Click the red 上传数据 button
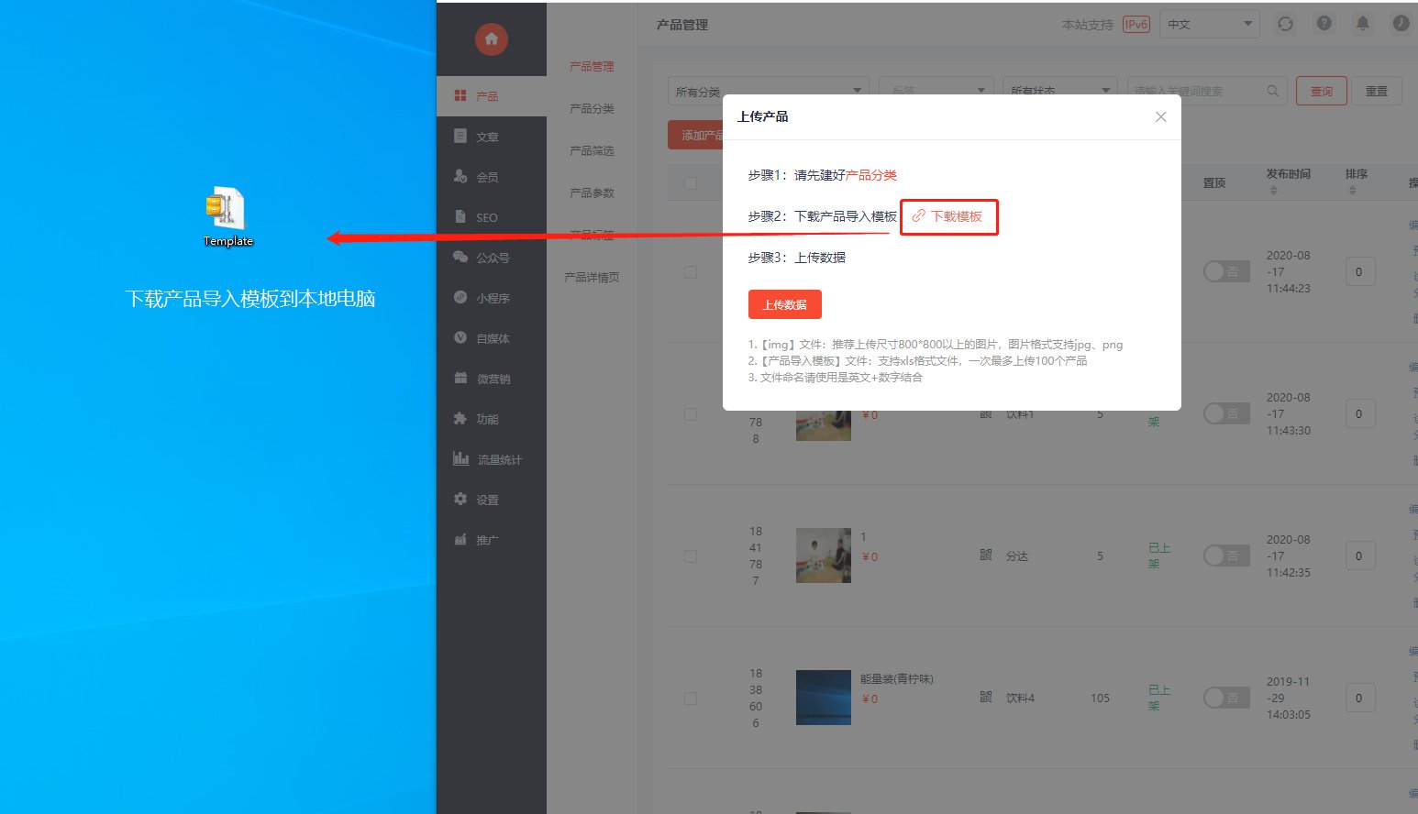Image resolution: width=1418 pixels, height=814 pixels. (x=785, y=304)
